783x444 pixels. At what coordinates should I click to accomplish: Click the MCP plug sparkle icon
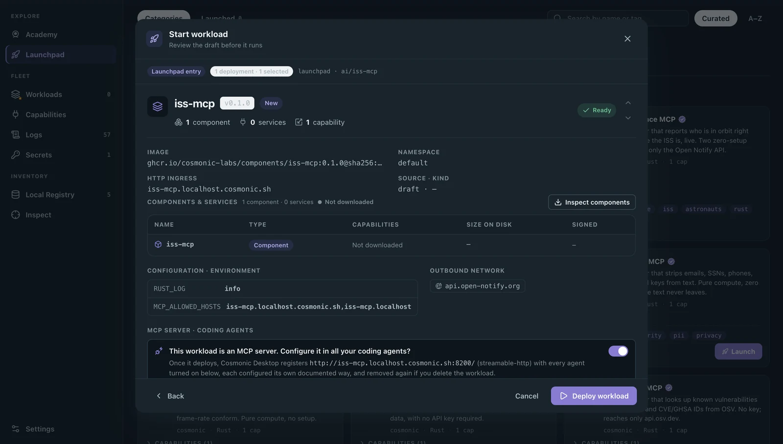(159, 351)
